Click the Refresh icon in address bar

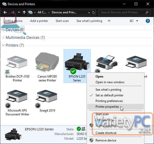tap(93, 12)
